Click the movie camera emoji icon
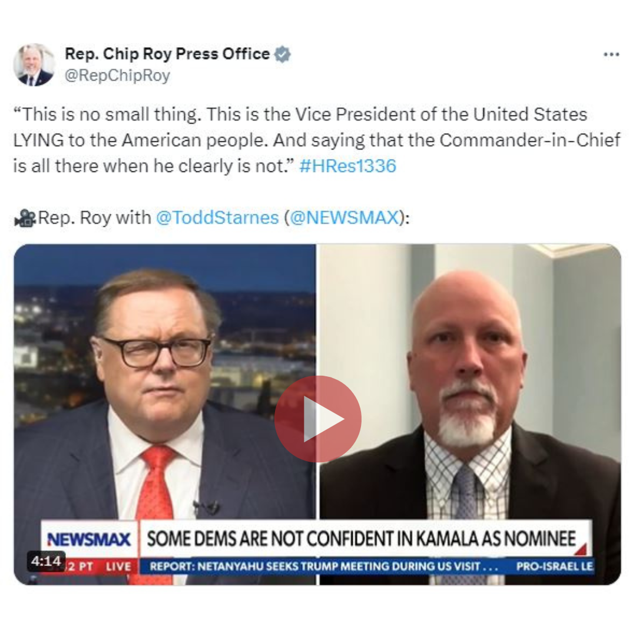The width and height of the screenshot is (636, 636). 25,218
